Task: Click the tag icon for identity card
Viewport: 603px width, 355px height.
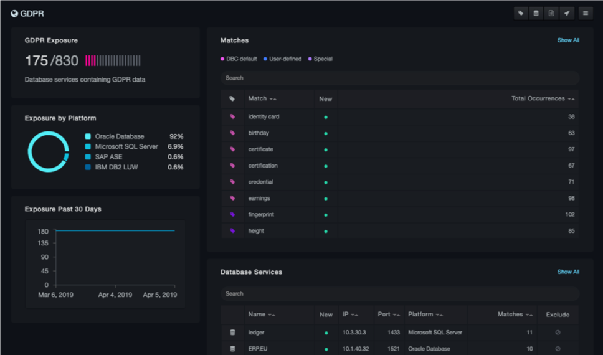Action: coord(232,116)
